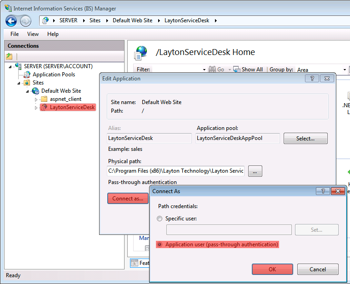Image resolution: width=350 pixels, height=284 pixels.
Task: Click the Application Pools icon
Action: 27,75
